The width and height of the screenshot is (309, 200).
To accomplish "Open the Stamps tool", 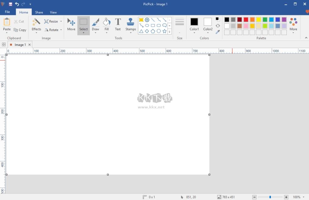I will (x=130, y=24).
